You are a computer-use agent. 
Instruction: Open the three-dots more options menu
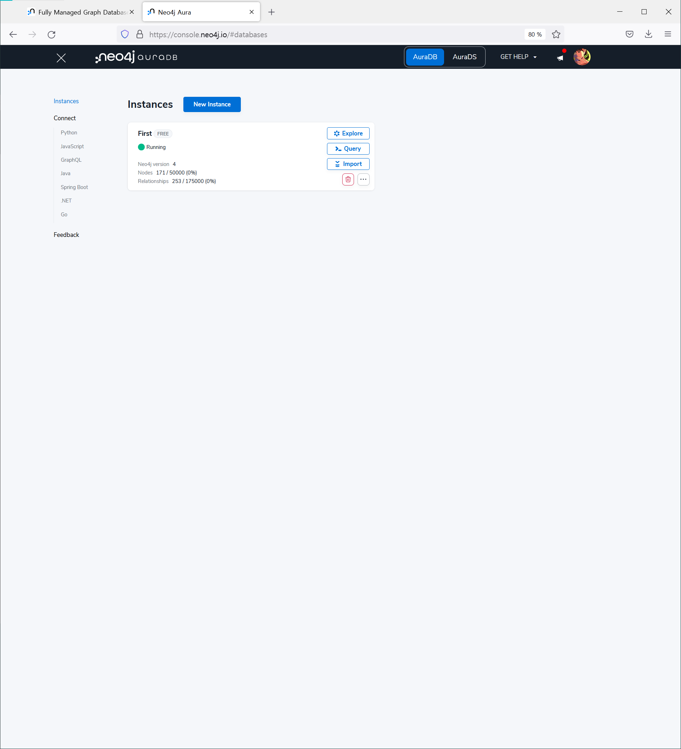[x=363, y=179]
